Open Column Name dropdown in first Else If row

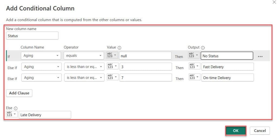[x=41, y=67]
